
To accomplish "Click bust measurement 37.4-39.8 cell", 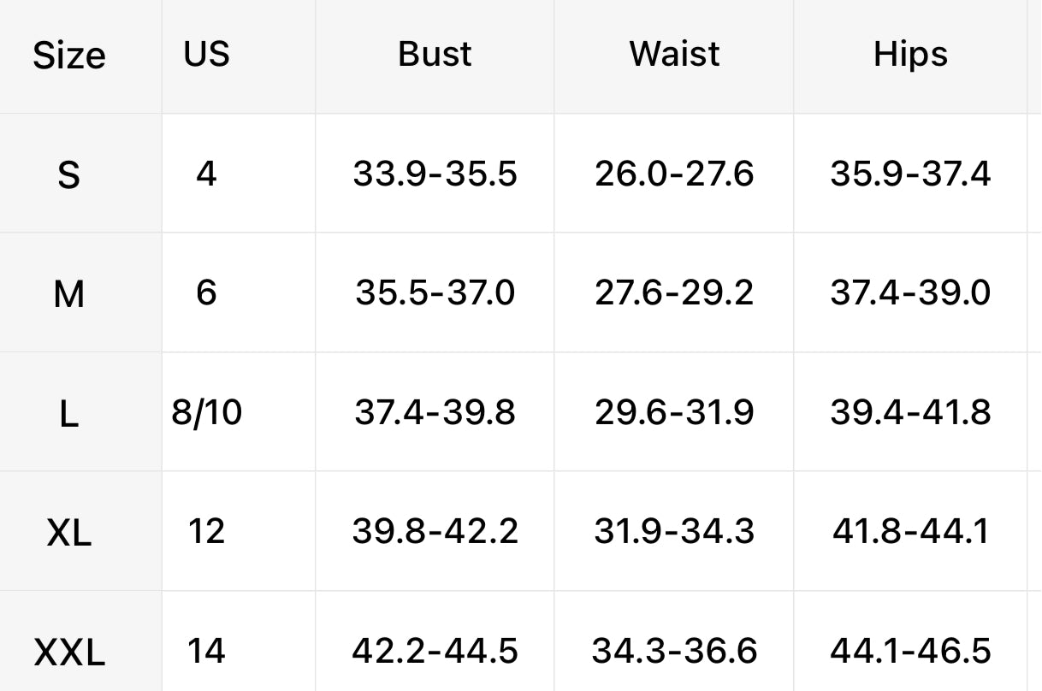I will pyautogui.click(x=435, y=413).
